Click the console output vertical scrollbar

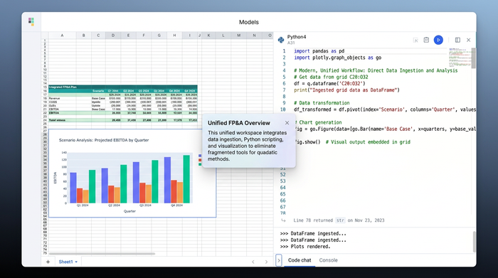coord(475,242)
